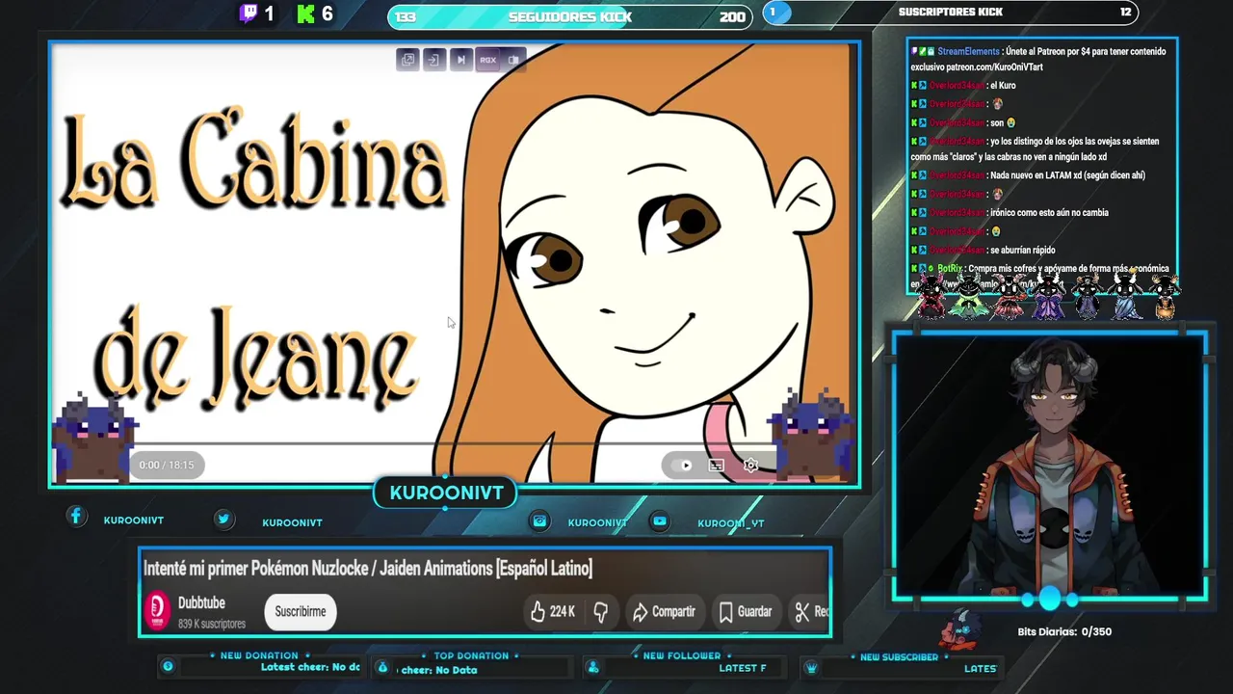
Task: Click the 'La Cabina de Jeane' video frame
Action: click(x=455, y=263)
